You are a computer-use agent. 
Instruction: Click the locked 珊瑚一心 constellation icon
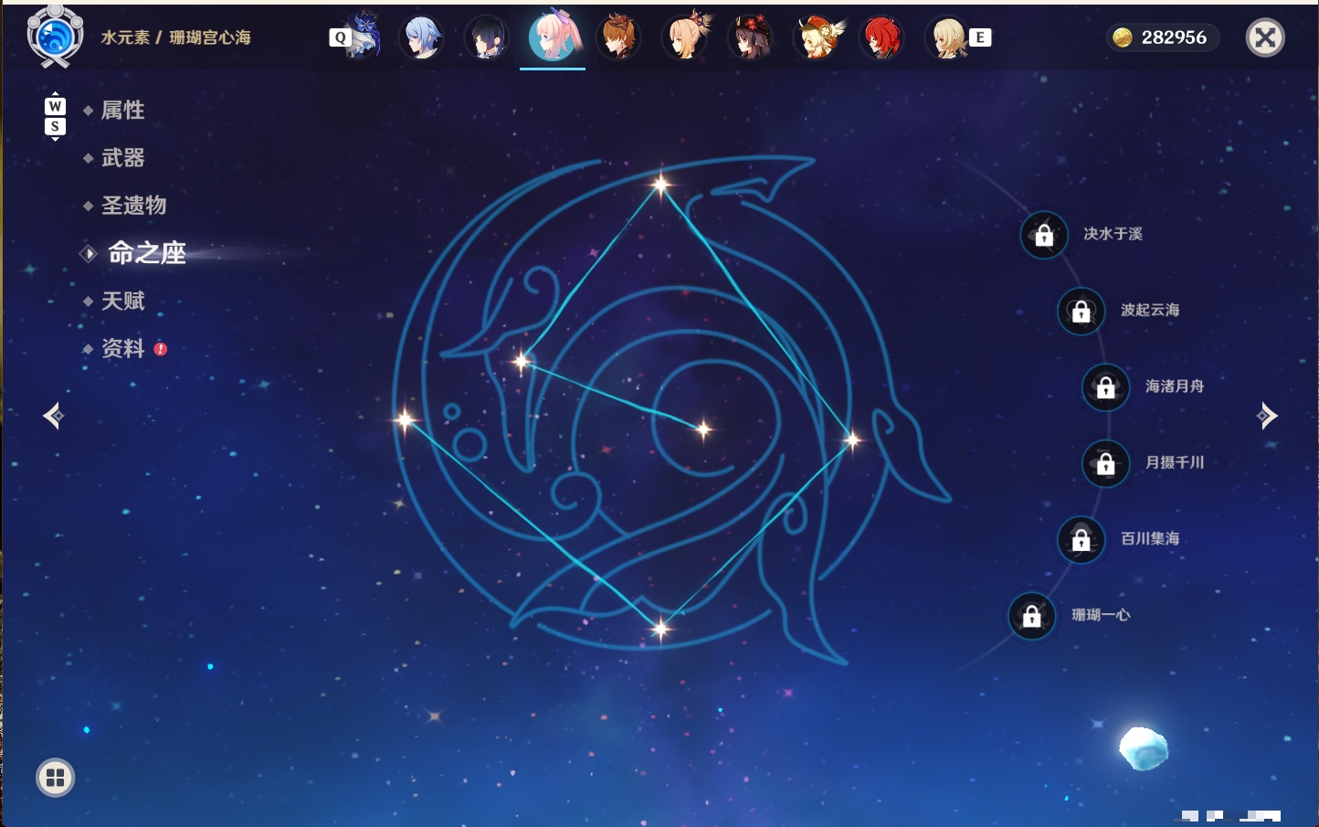point(1032,616)
